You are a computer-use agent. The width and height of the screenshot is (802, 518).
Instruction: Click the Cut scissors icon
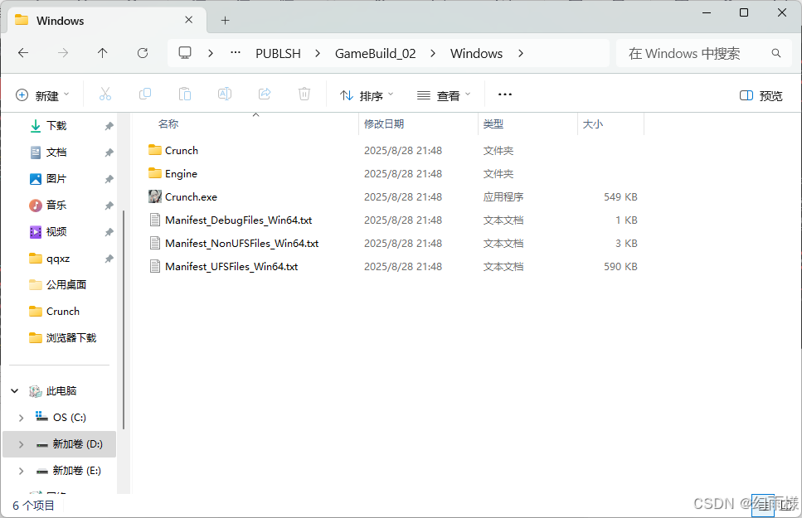point(105,94)
